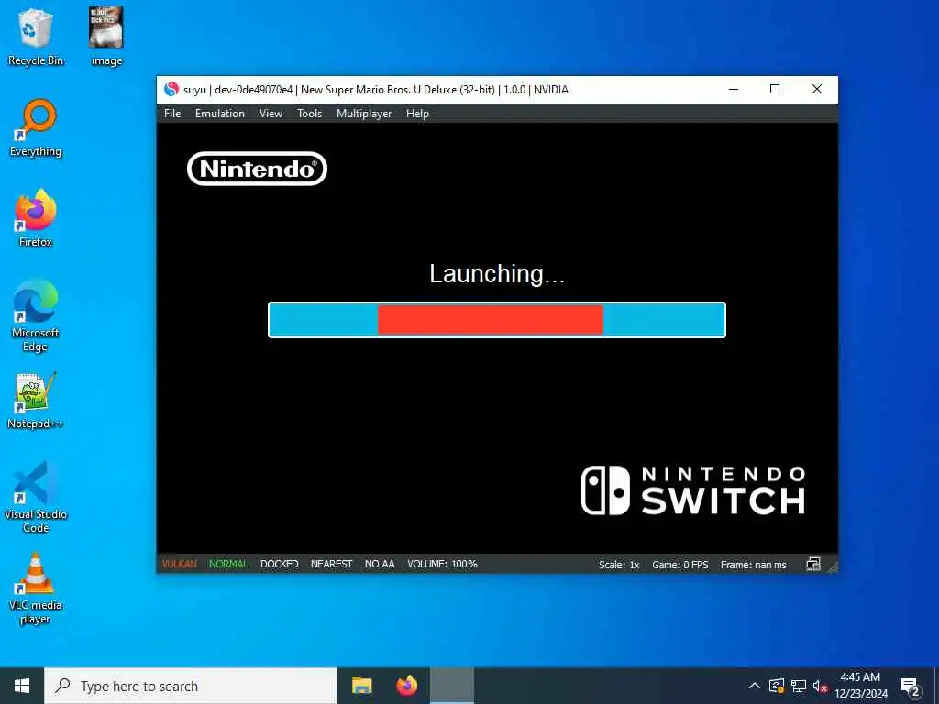Click the VOLUME: 100% status button
This screenshot has height=704, width=939.
[442, 564]
